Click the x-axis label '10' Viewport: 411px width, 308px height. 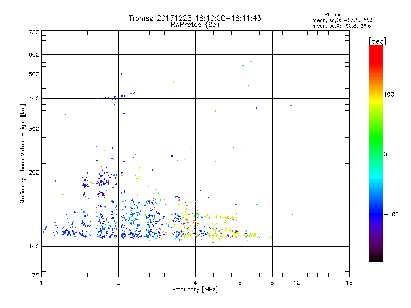pos(297,283)
